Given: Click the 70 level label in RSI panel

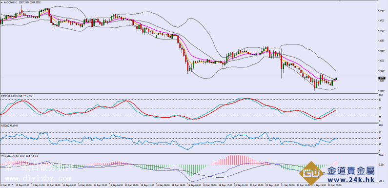Looking at the screenshot, I should tap(380, 132).
